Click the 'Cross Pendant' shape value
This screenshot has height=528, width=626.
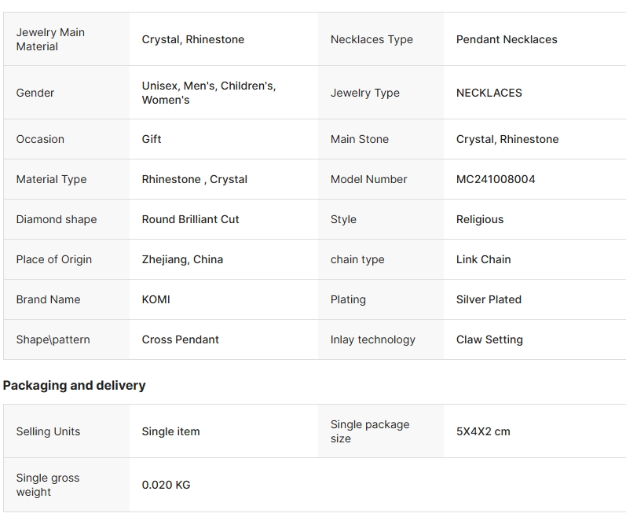pos(180,339)
